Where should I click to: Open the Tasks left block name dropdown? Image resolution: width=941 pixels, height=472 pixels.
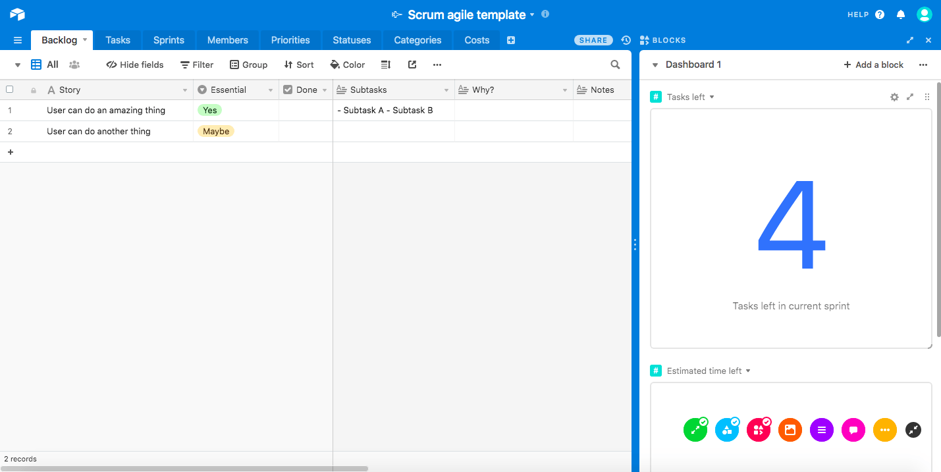[712, 97]
